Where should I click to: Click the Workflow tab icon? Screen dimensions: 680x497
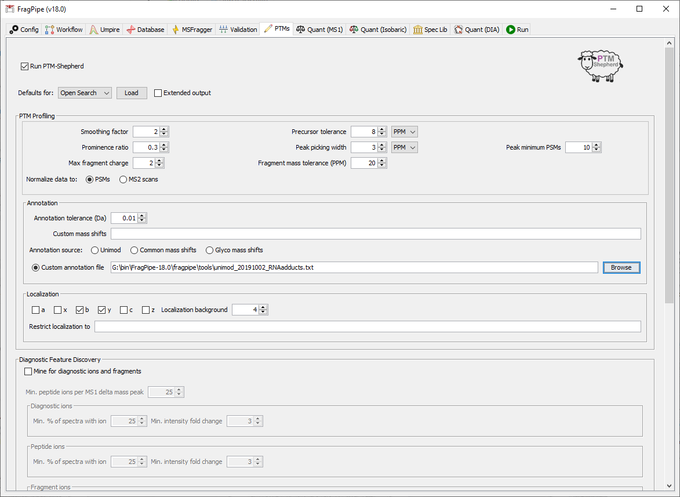[x=49, y=30]
